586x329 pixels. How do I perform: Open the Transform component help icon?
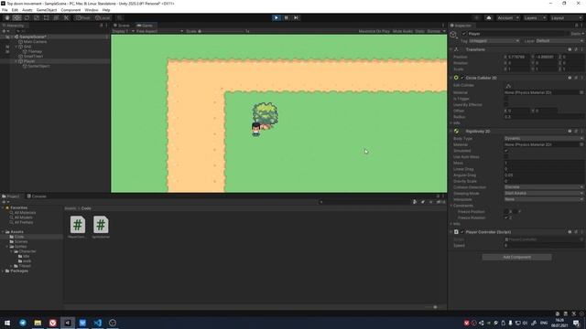coord(570,49)
